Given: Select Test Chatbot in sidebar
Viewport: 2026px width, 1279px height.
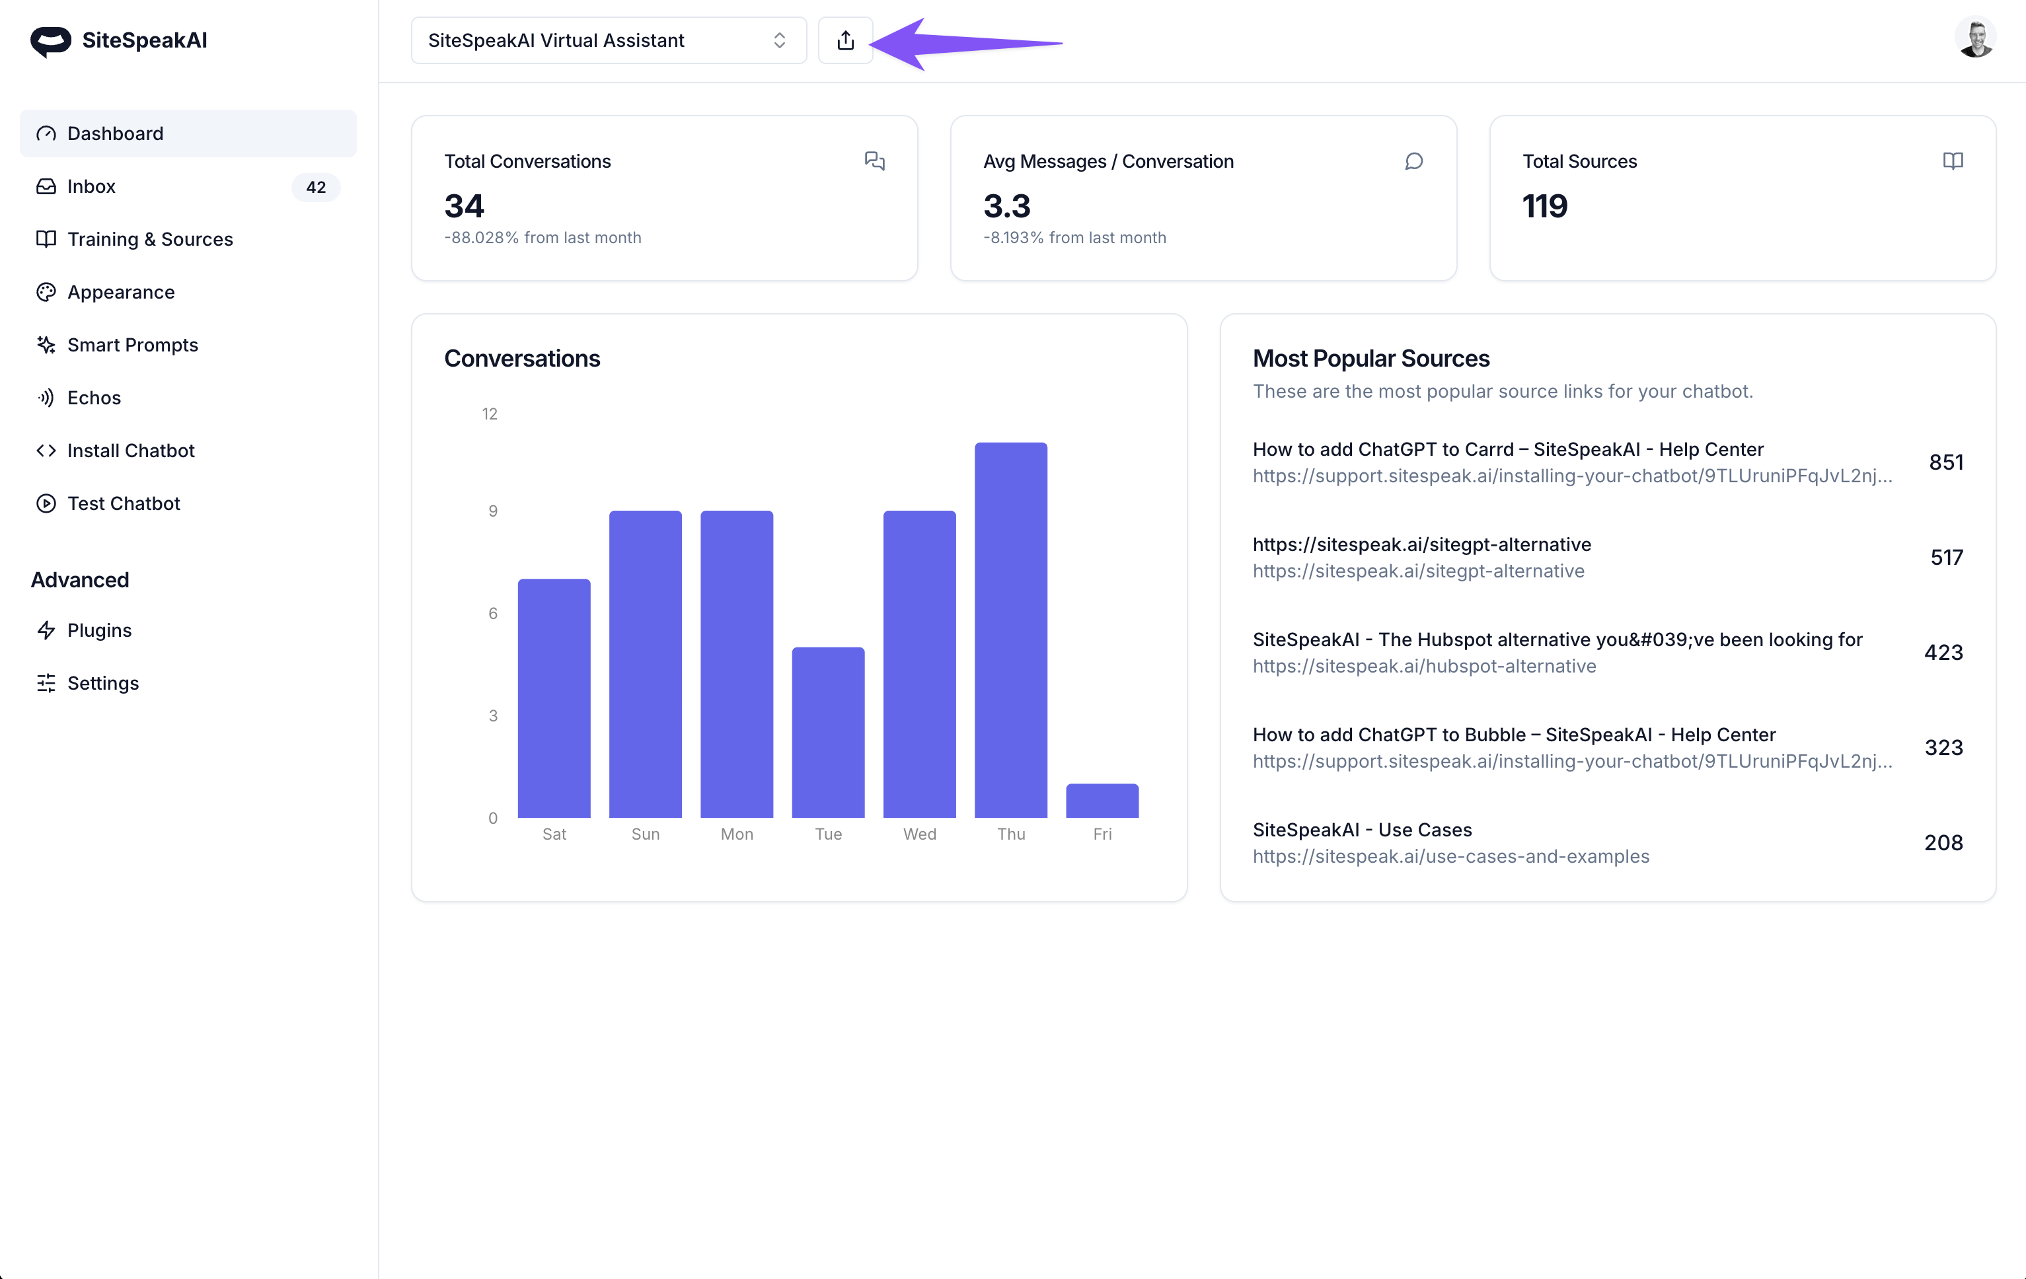Looking at the screenshot, I should tap(123, 503).
